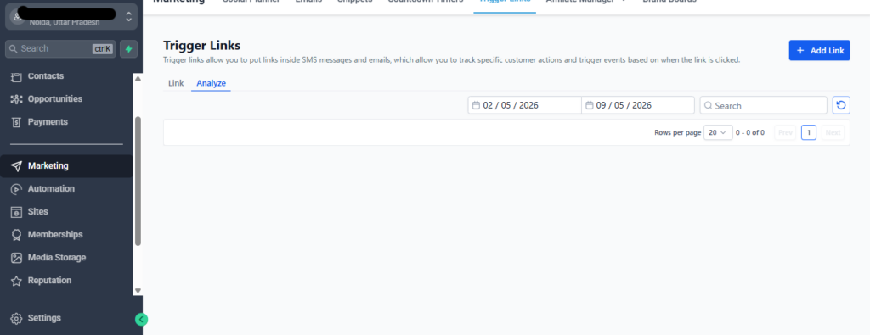Click the ctrlK shortcut badge in the sidebar search
870x335 pixels.
coord(103,48)
